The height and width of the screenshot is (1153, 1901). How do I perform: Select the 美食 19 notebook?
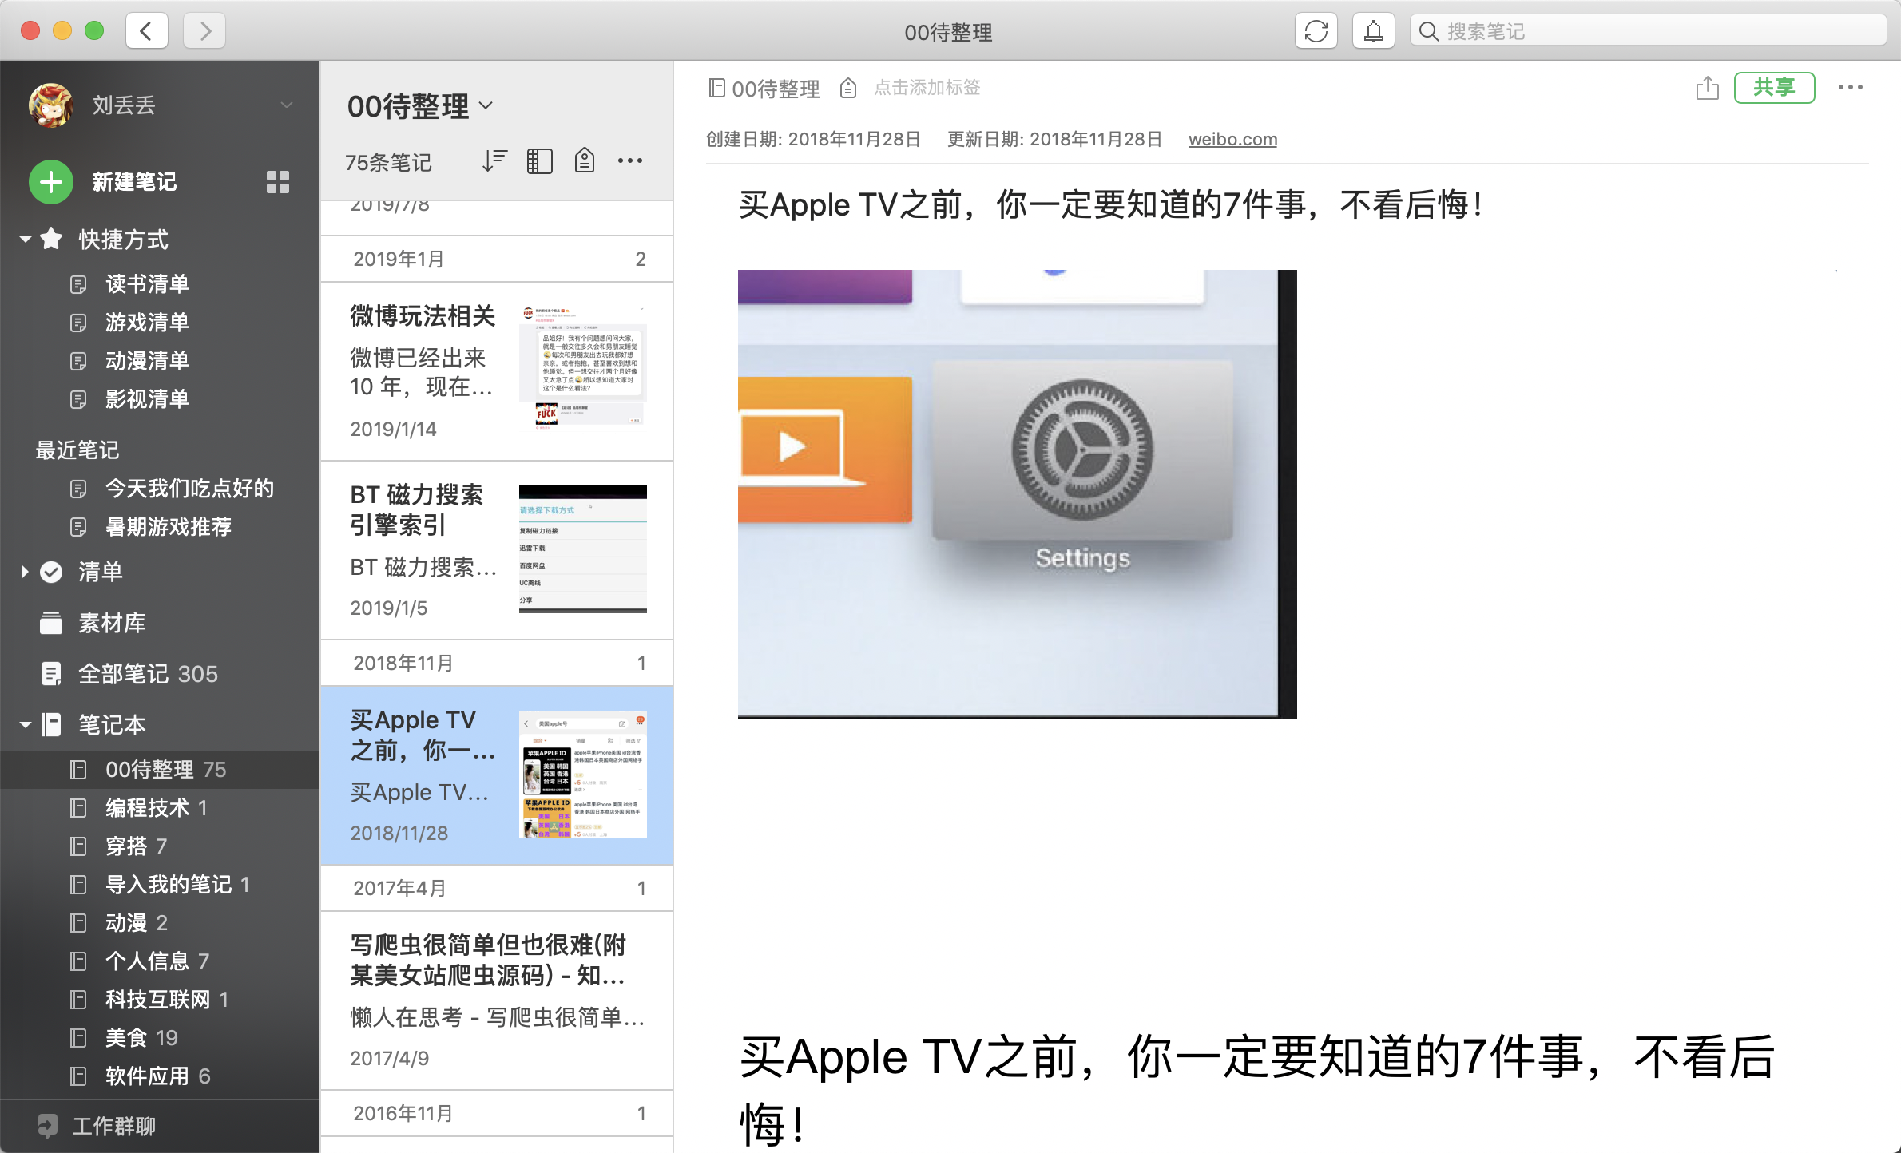click(x=160, y=1038)
